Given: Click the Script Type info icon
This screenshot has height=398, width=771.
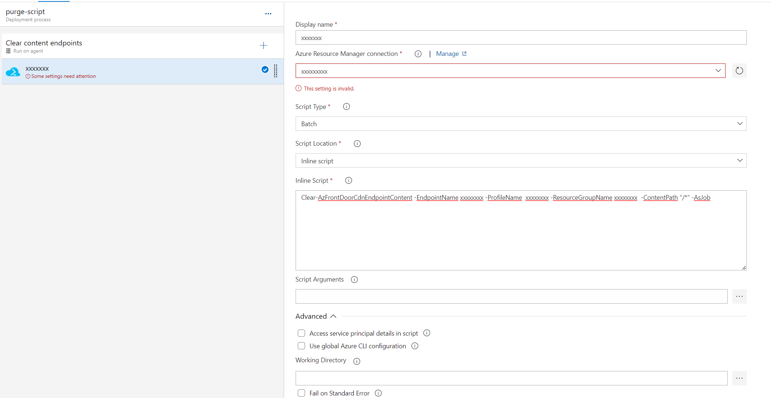Looking at the screenshot, I should [x=346, y=107].
